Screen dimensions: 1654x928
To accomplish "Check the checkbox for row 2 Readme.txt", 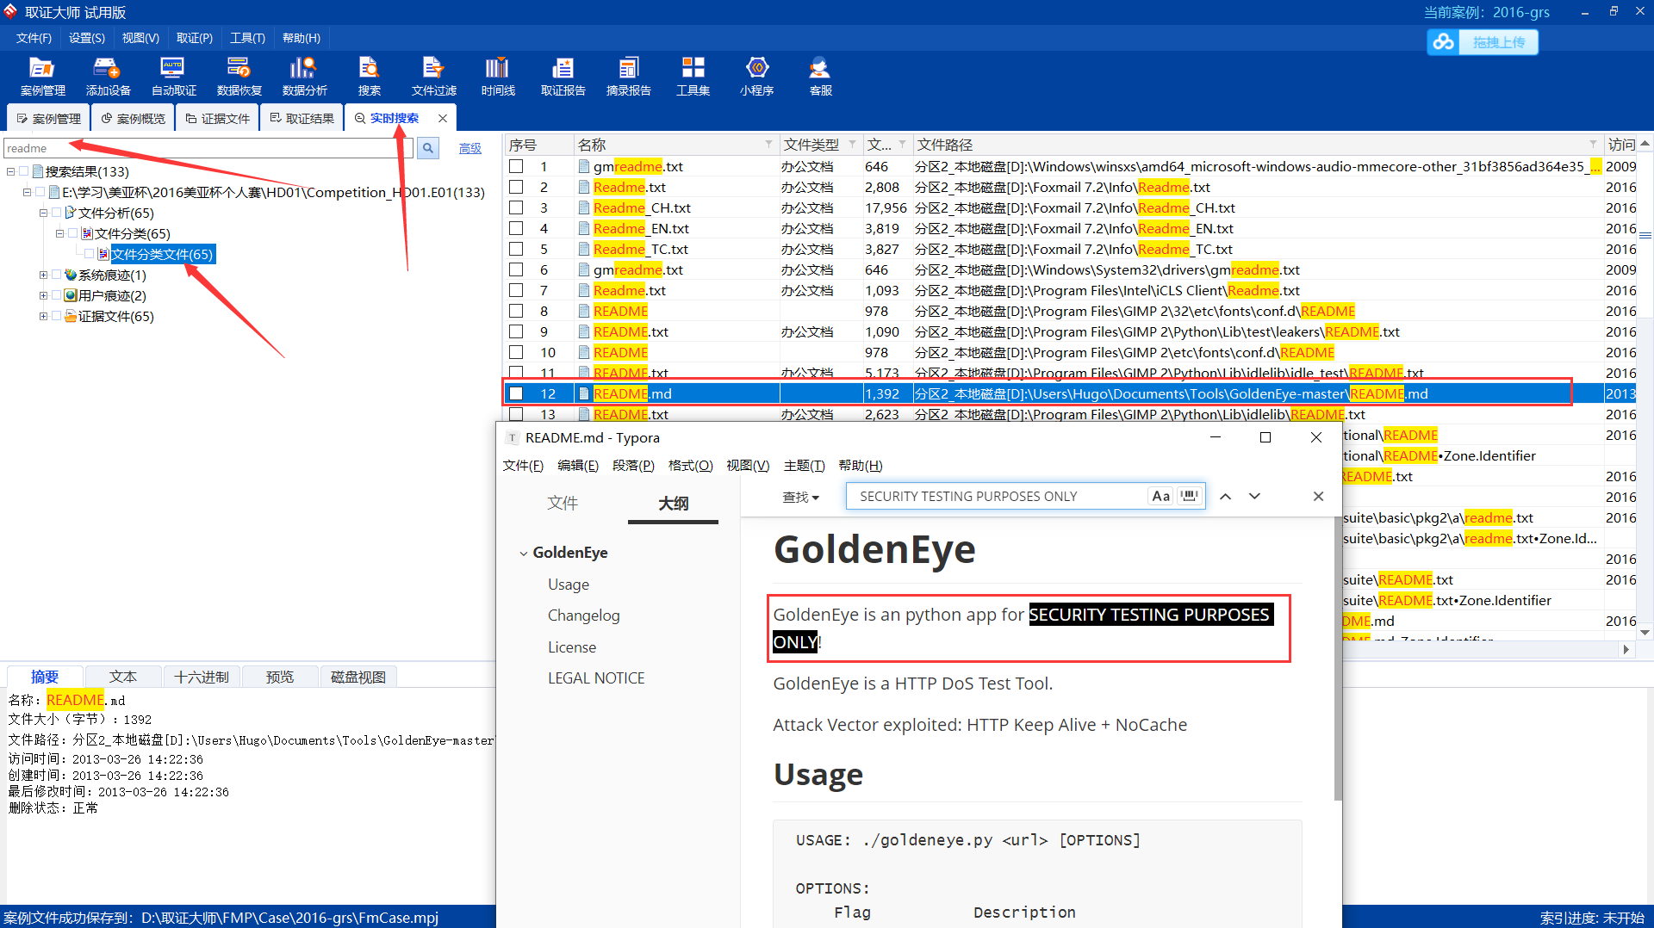I will [x=516, y=187].
